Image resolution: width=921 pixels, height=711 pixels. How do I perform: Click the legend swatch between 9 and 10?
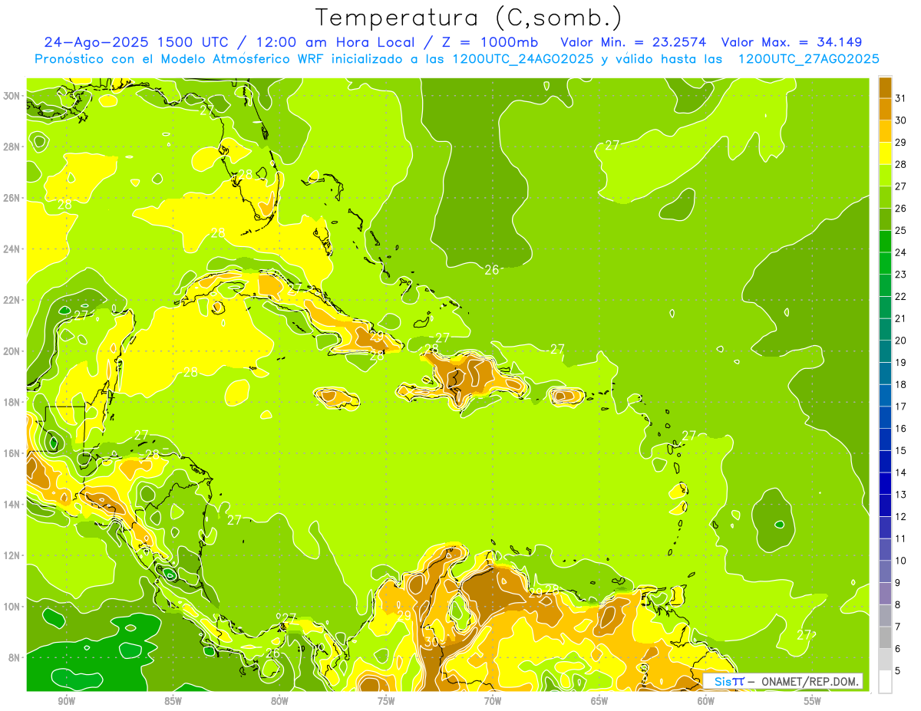(885, 571)
